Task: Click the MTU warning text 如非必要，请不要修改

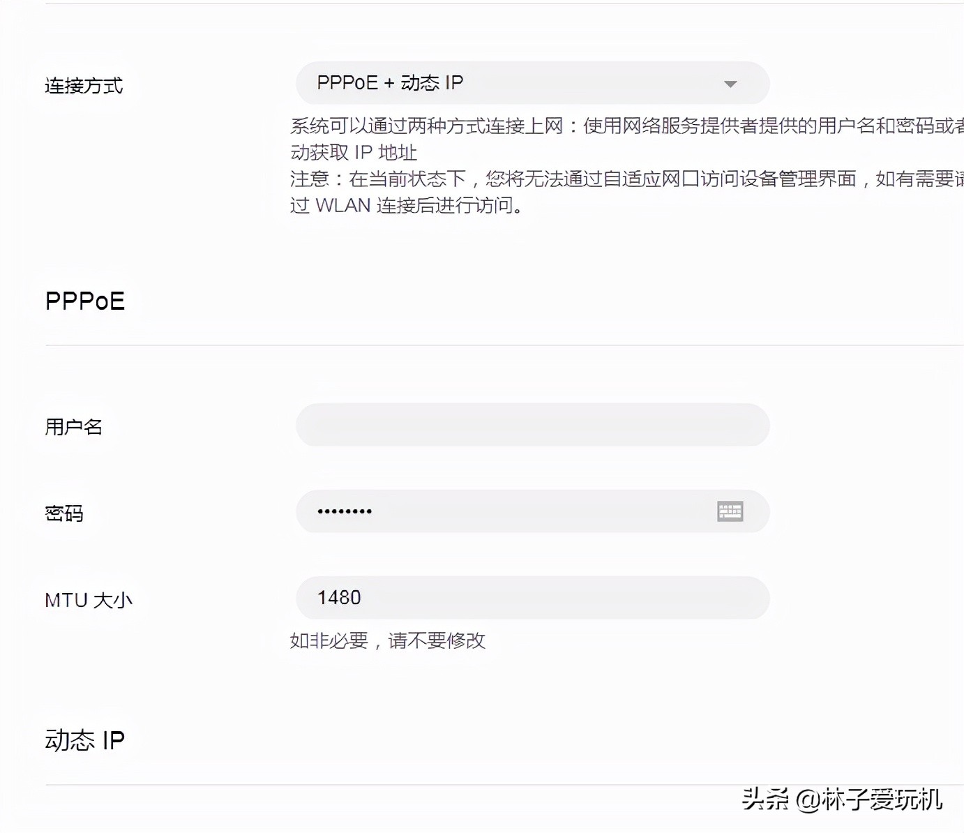Action: (x=388, y=640)
